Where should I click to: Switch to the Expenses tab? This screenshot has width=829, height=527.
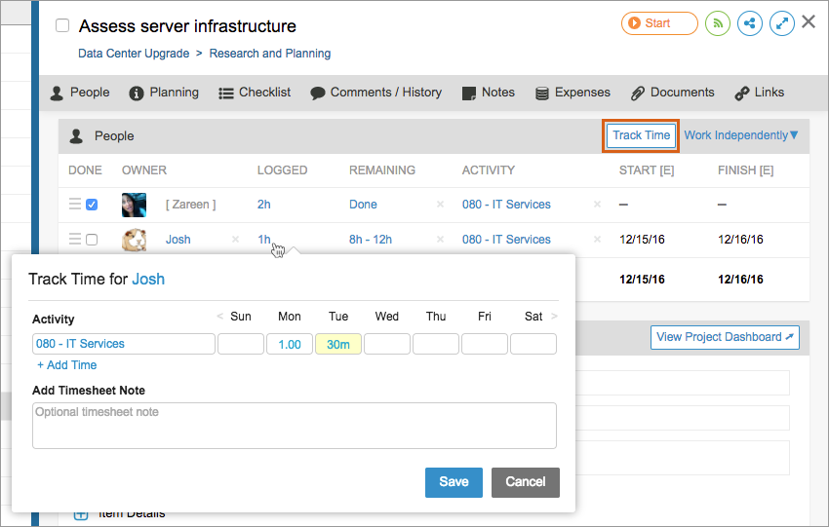point(572,93)
